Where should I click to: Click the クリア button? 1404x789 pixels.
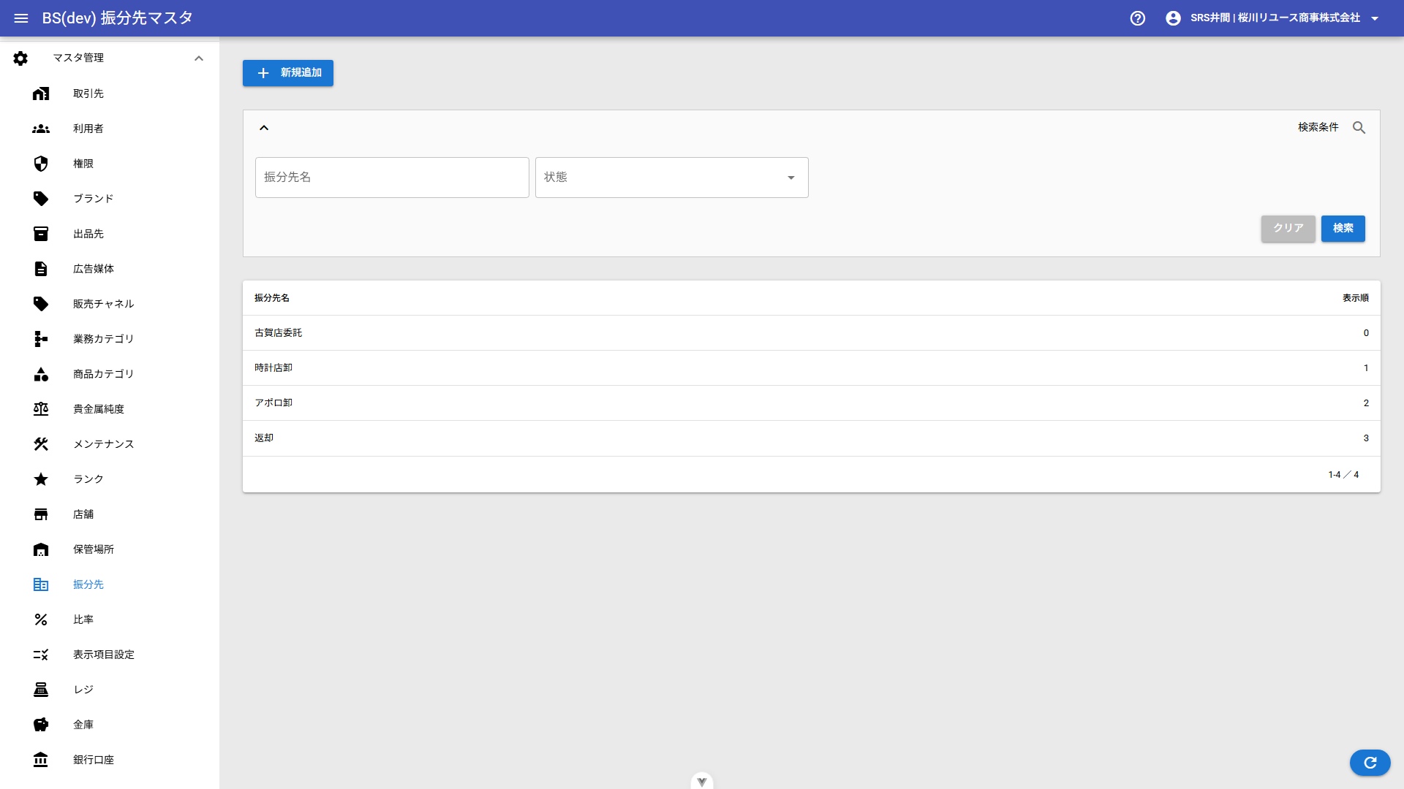(1288, 229)
